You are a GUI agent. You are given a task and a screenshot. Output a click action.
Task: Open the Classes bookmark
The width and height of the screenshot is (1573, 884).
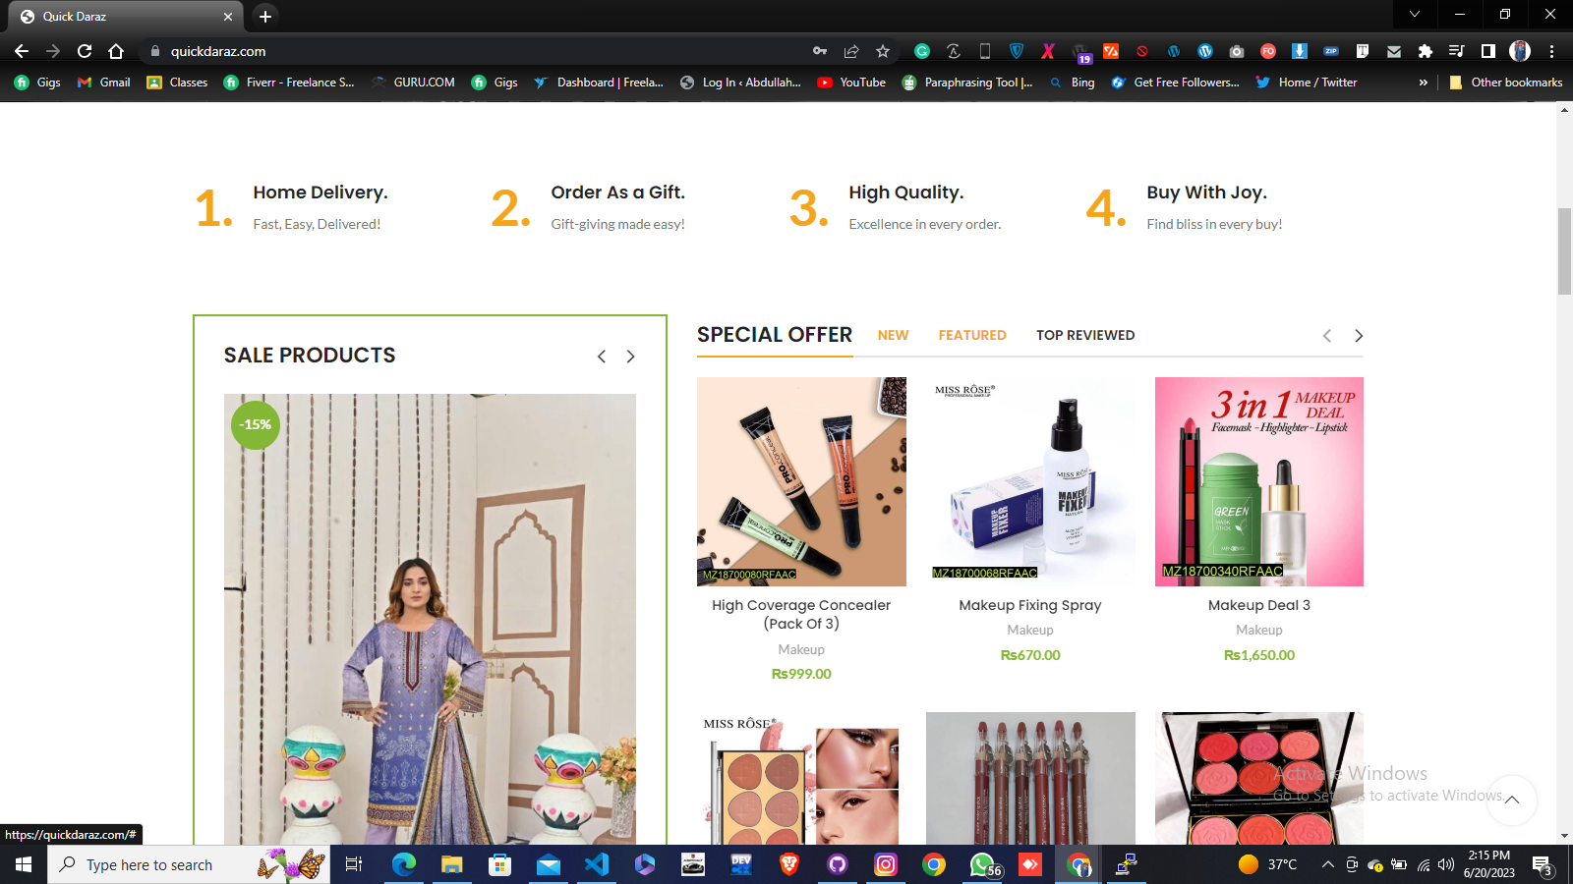[x=177, y=83]
